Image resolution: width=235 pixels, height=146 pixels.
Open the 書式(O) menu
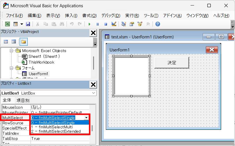(x=89, y=16)
